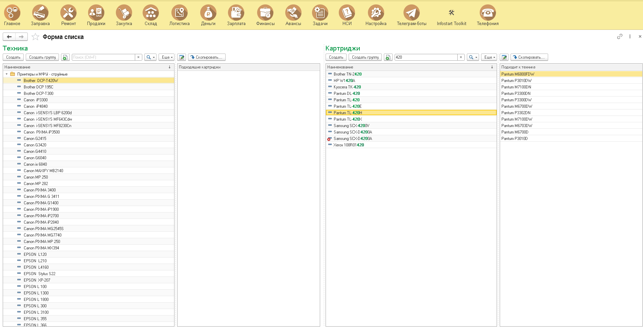Sort Техника list by Наименование arrow
Image resolution: width=643 pixels, height=329 pixels.
coord(169,67)
